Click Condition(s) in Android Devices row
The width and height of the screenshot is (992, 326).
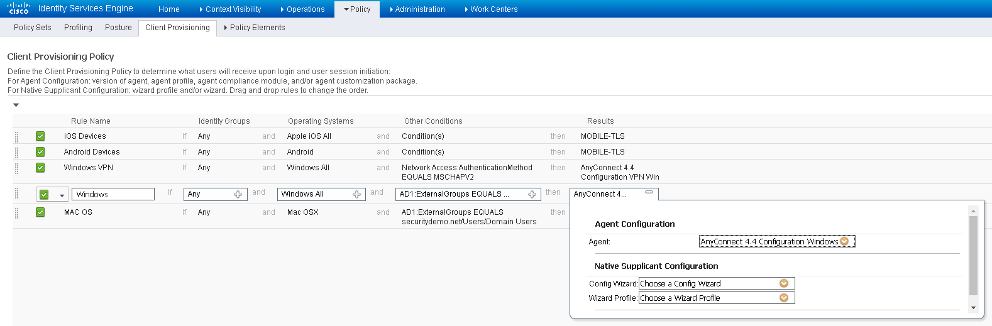pyautogui.click(x=423, y=152)
